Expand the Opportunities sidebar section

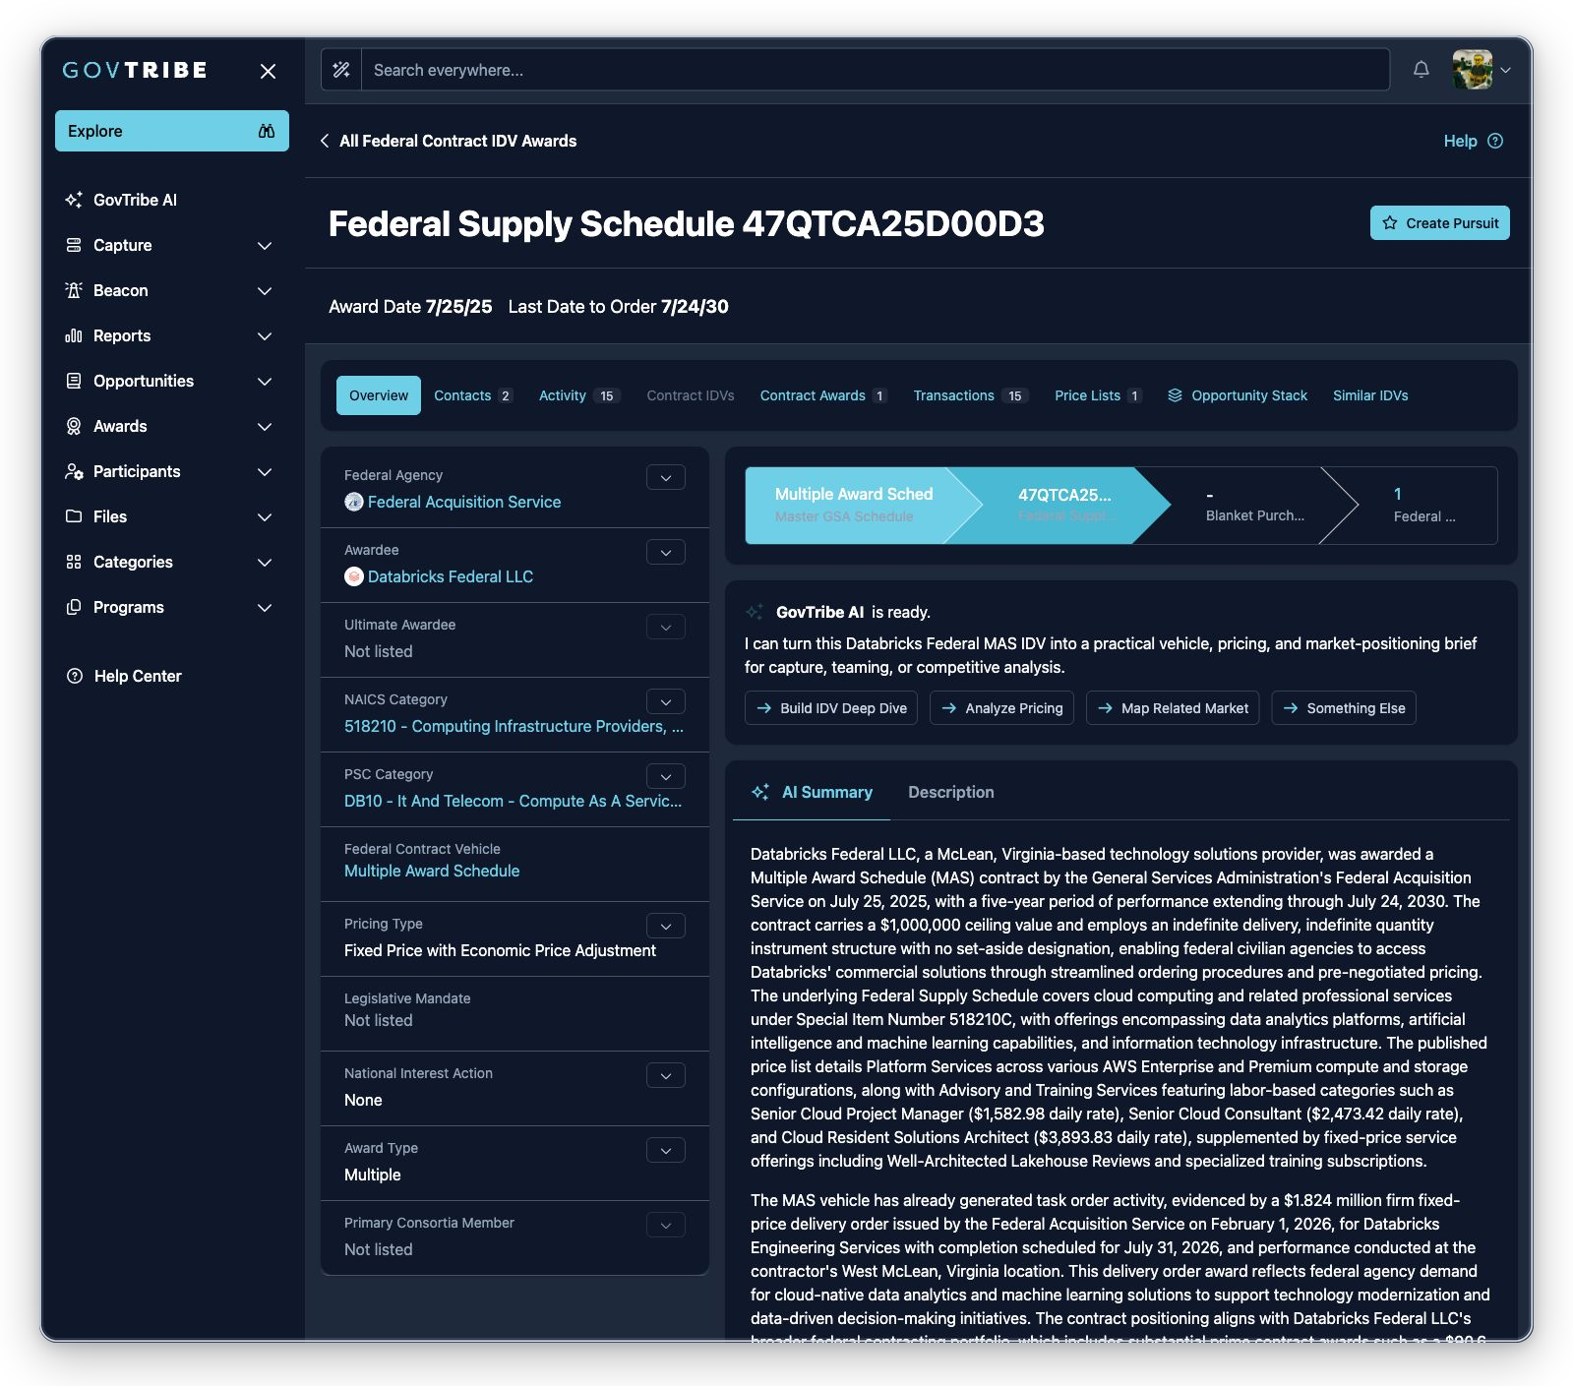coord(265,381)
